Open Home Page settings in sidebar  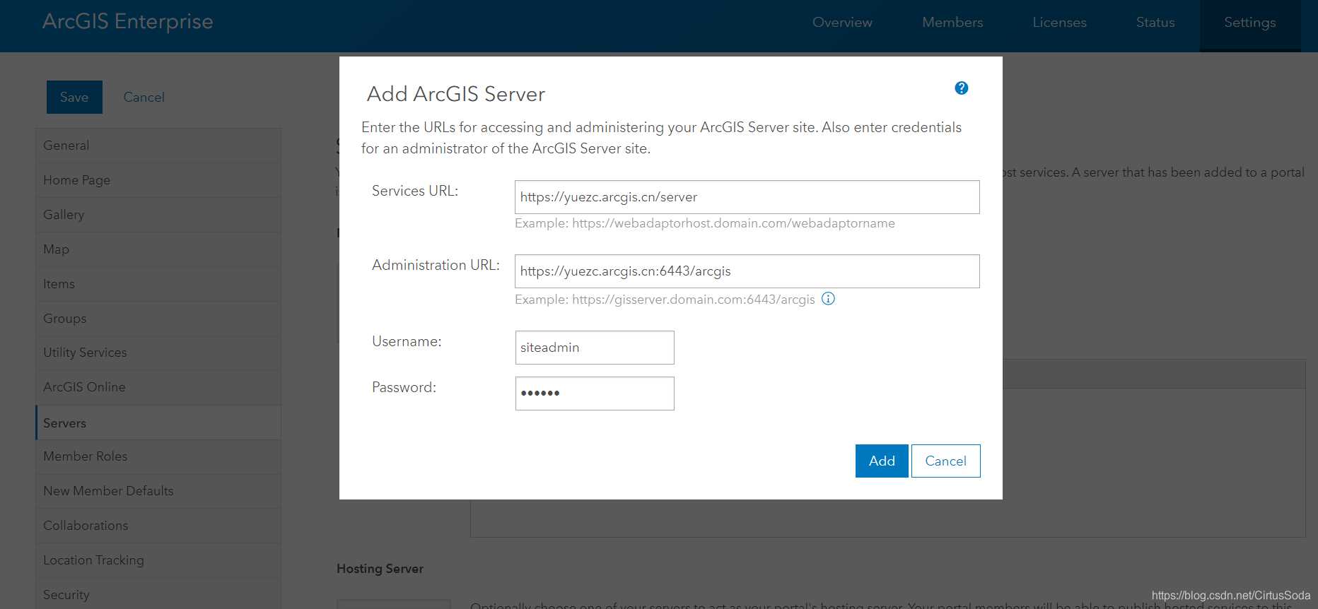158,180
